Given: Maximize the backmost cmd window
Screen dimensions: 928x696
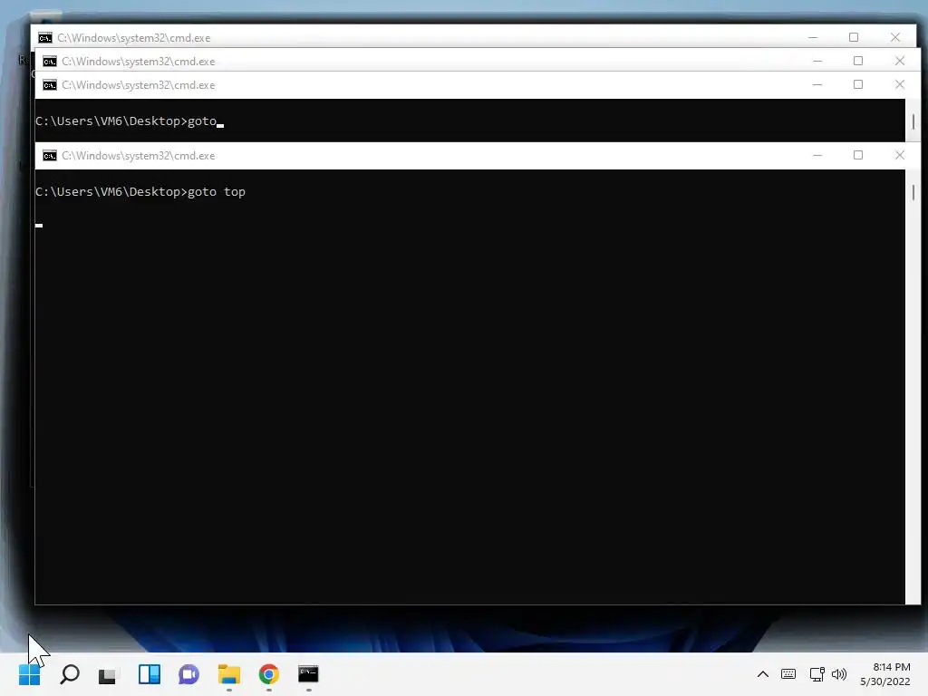Looking at the screenshot, I should (x=854, y=37).
